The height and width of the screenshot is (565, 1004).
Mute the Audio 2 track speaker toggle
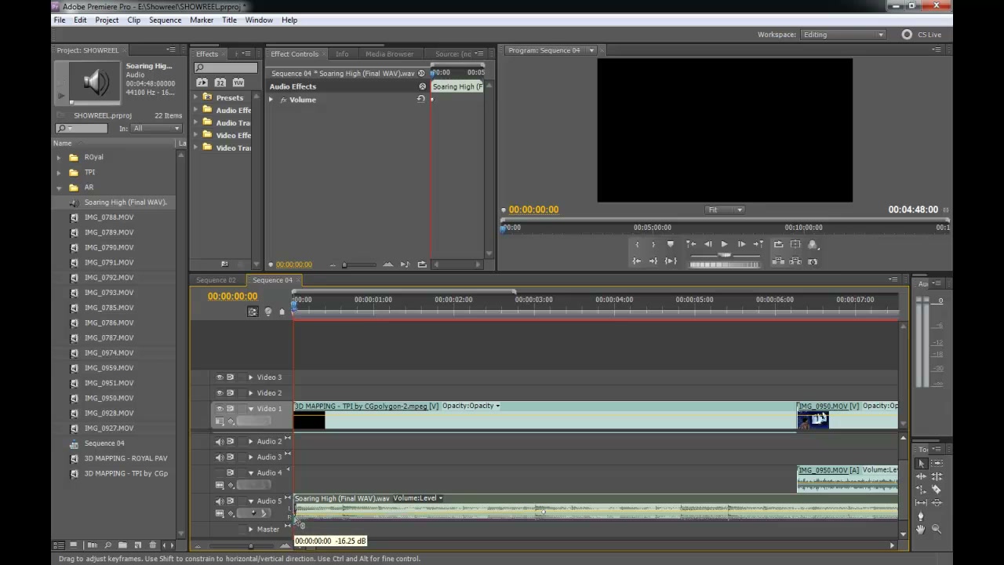[x=220, y=442]
